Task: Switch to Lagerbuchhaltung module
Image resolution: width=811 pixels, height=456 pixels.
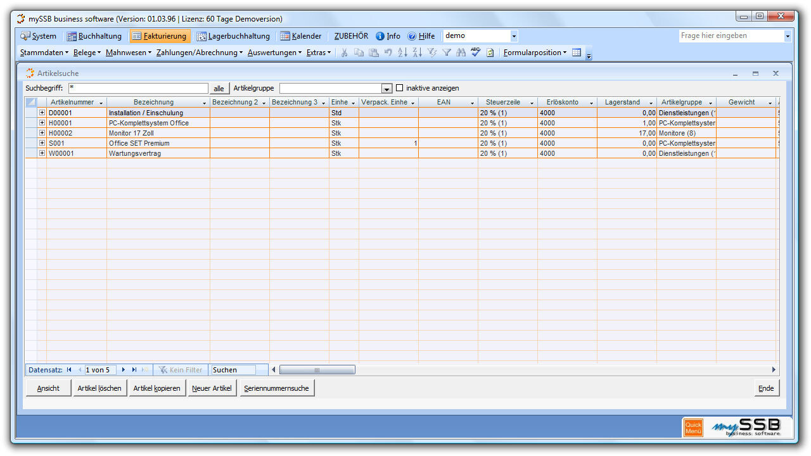Action: click(233, 36)
